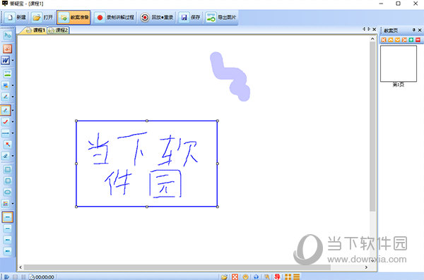
Task: Choose the third line width option
Action: pos(7,240)
